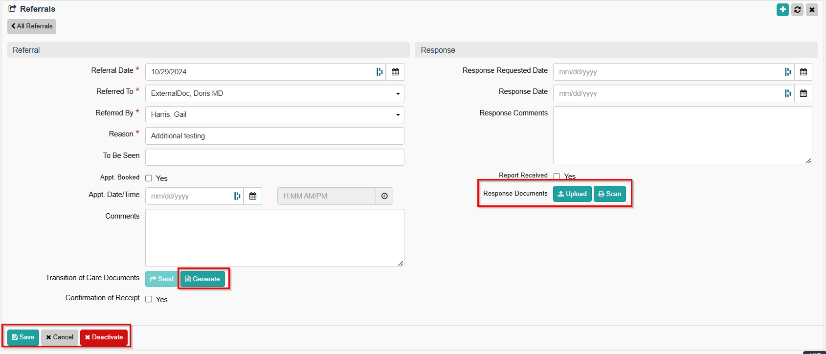
Task: Expand the Referred To dropdown
Action: tap(274, 93)
